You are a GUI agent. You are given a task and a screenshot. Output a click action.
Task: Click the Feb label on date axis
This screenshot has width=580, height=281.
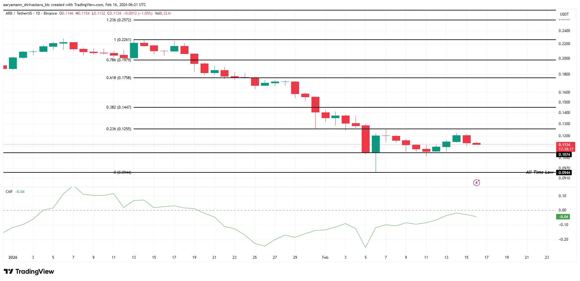click(325, 258)
